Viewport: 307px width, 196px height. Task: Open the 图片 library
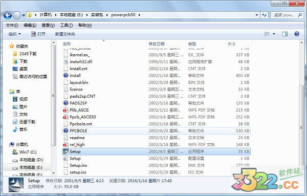point(20,107)
